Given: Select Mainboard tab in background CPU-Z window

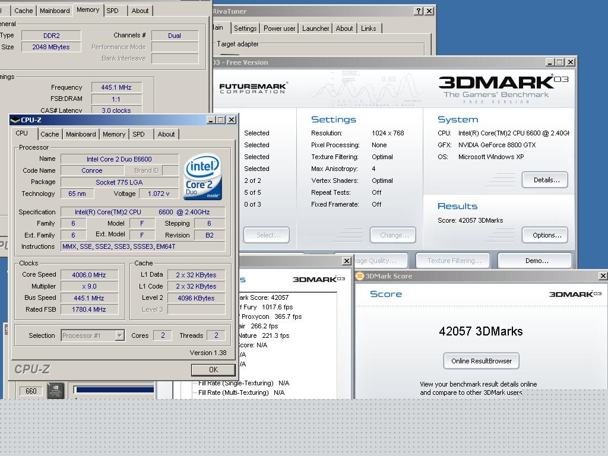Looking at the screenshot, I should (55, 11).
